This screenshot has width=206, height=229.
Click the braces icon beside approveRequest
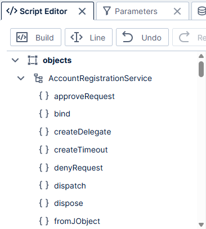(44, 96)
